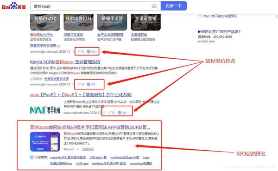Click the 为您推荐 recommendation icon
Viewport: 278px width, 171px height.
click(x=32, y=157)
